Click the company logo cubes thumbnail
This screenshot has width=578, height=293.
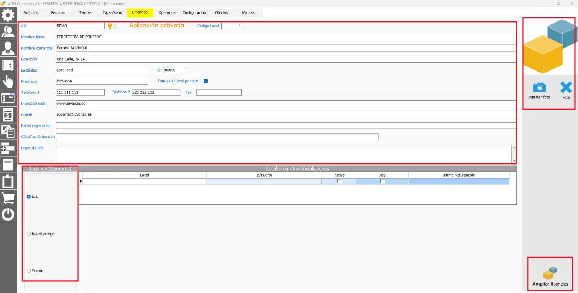(549, 46)
